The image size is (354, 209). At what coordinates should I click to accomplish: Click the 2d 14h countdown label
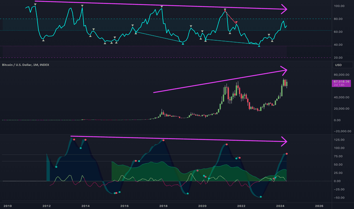click(339, 85)
